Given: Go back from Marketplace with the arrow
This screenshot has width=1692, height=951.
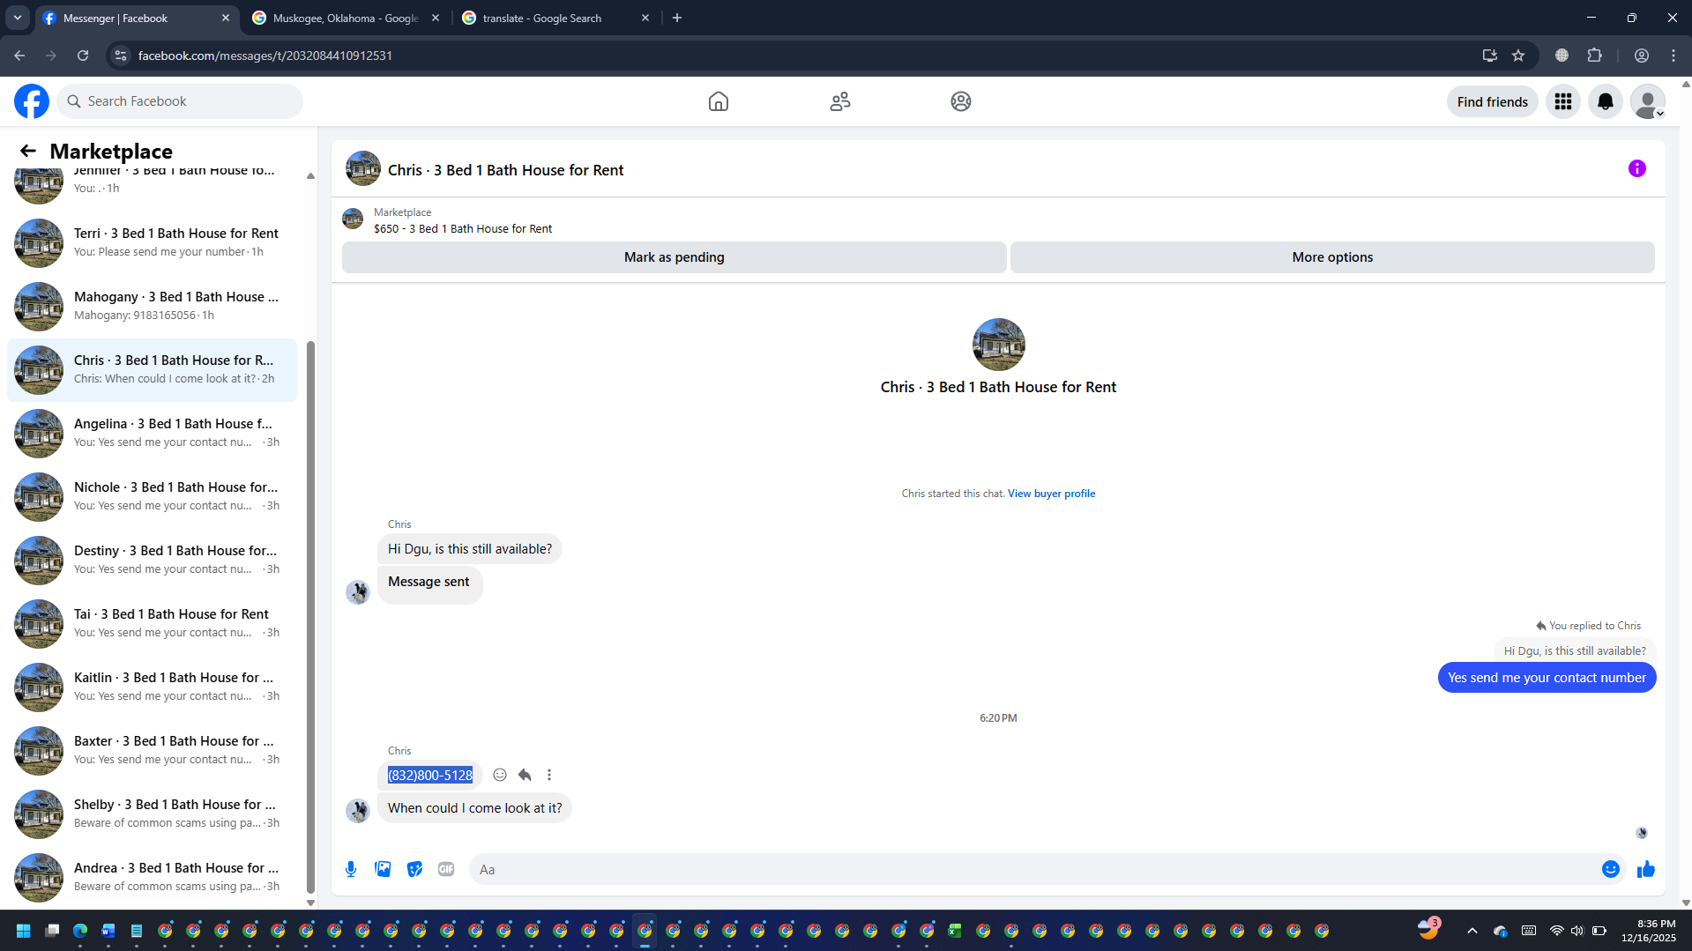Looking at the screenshot, I should point(28,151).
